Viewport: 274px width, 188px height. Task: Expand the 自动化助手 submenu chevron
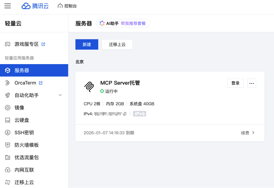click(60, 95)
